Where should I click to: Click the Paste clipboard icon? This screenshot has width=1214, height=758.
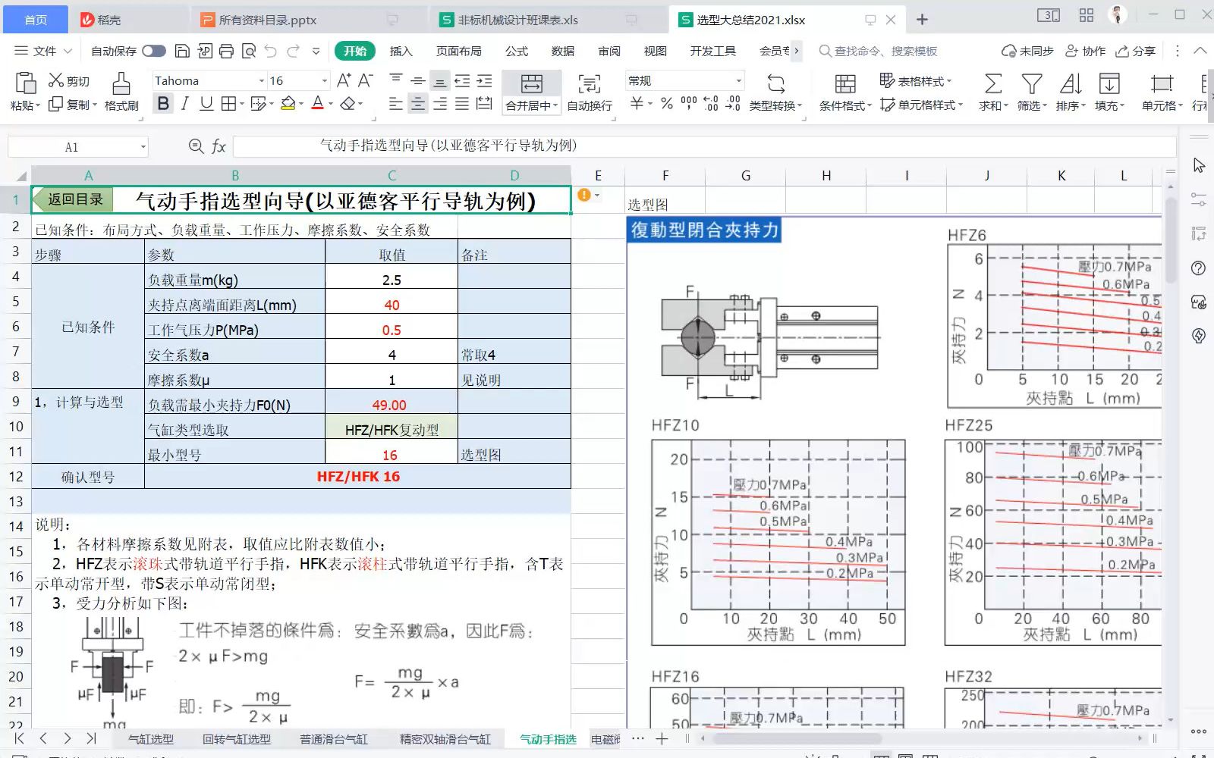coord(26,83)
